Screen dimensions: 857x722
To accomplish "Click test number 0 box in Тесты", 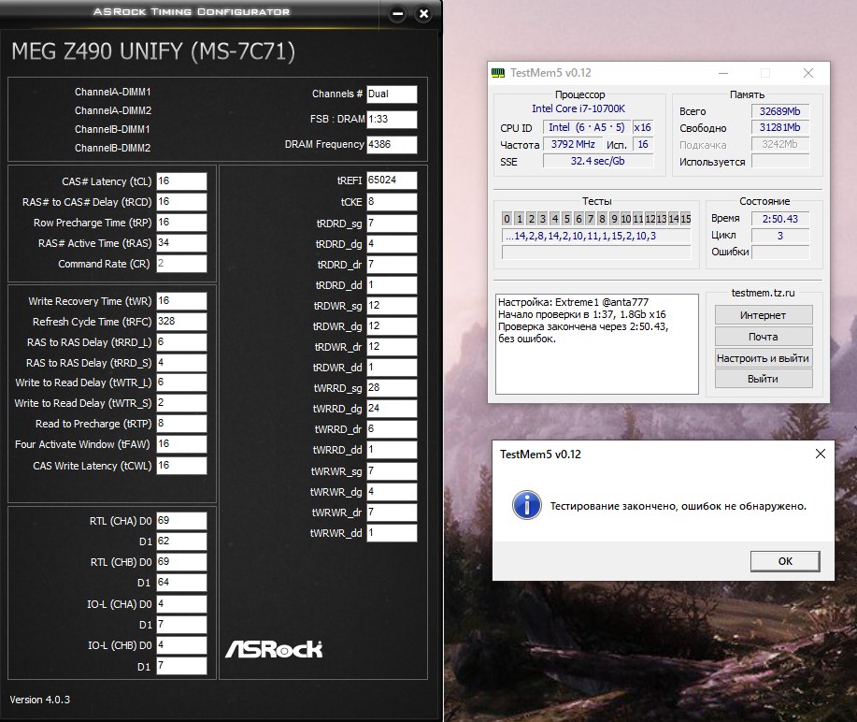I will tap(507, 219).
